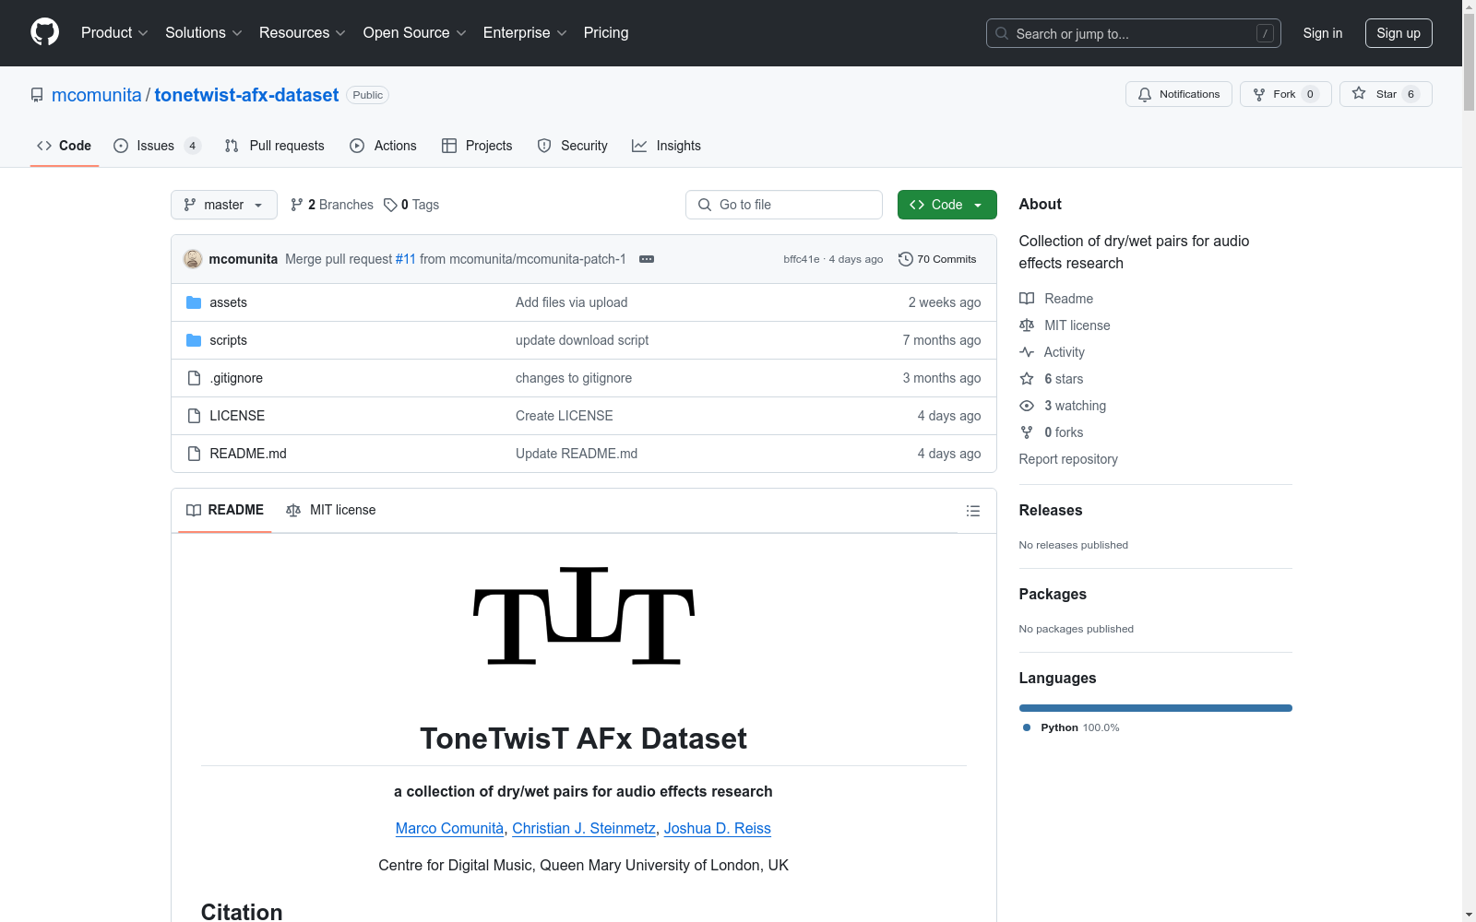Click the pulse icon beside Activity
This screenshot has height=922, width=1476.
(x=1027, y=352)
